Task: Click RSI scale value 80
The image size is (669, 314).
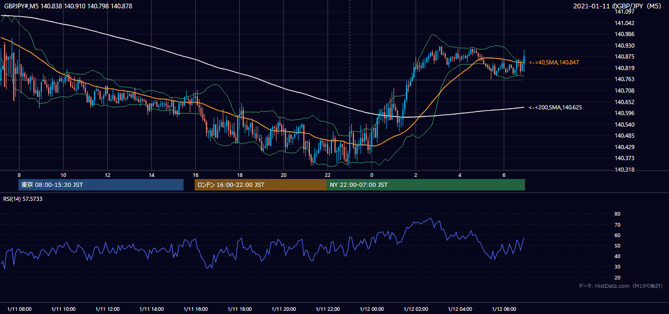Action: coord(617,214)
